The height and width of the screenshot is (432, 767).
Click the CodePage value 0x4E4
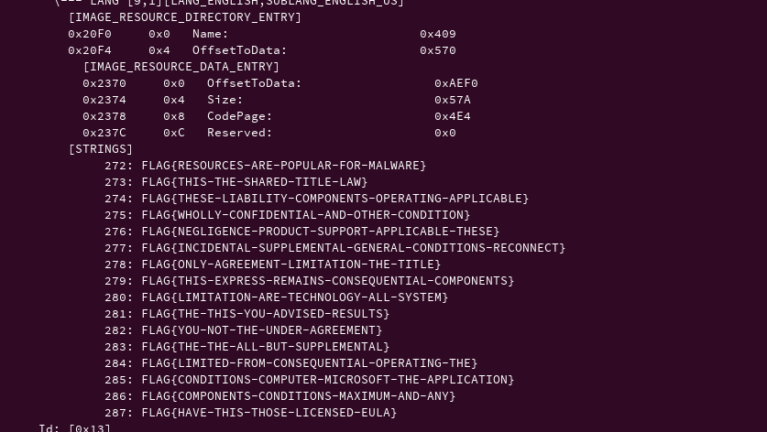click(453, 116)
